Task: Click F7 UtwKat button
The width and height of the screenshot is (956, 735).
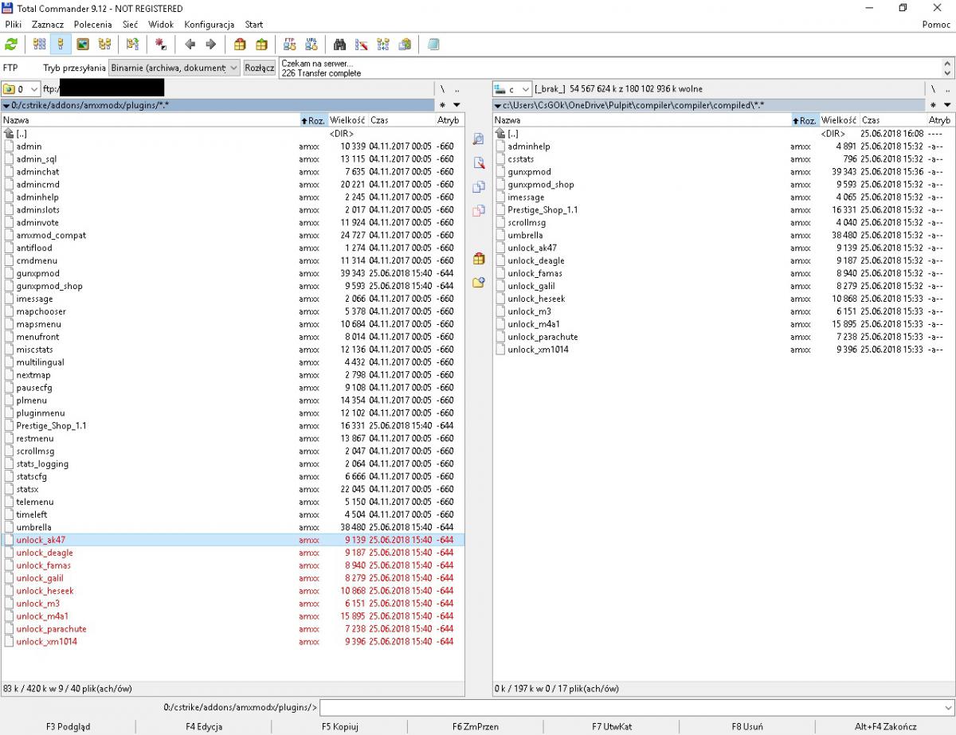Action: point(612,726)
